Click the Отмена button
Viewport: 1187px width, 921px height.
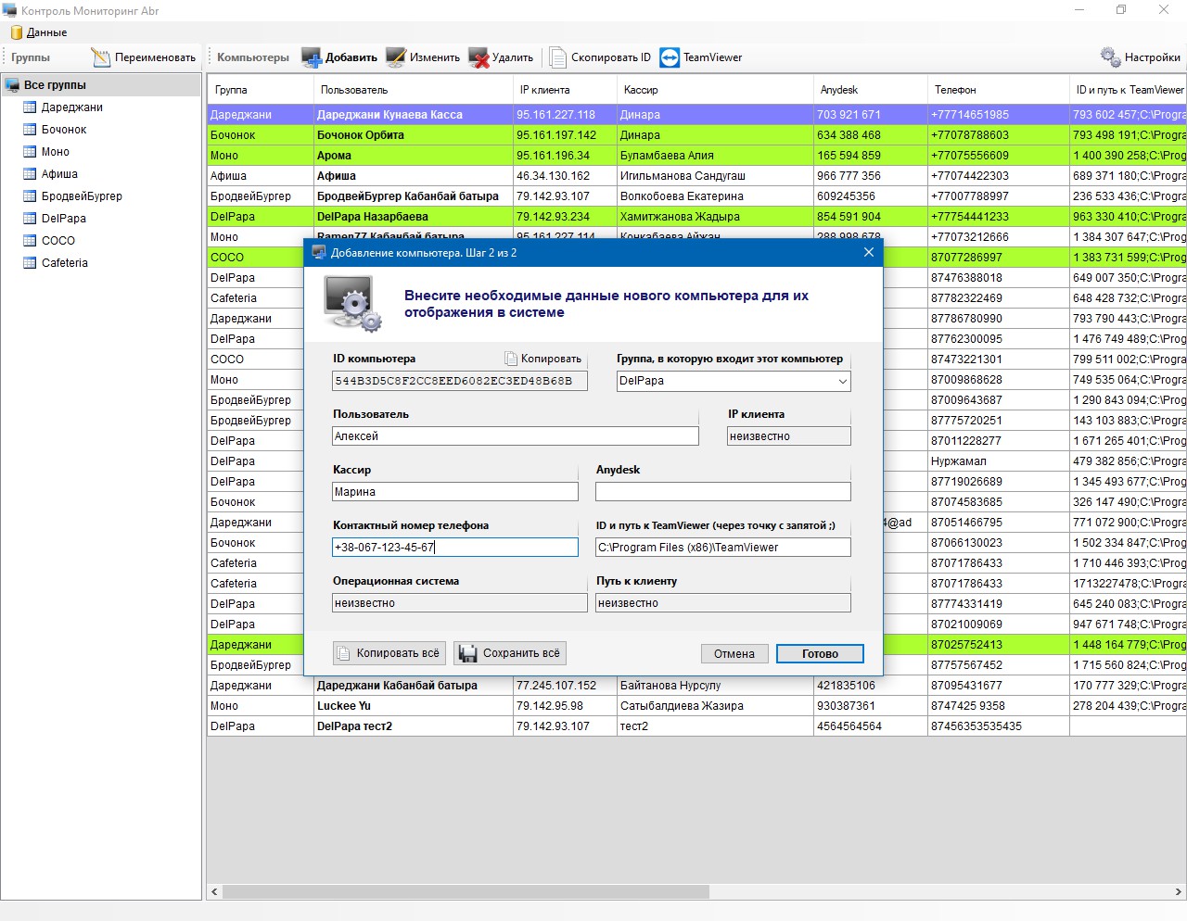734,654
